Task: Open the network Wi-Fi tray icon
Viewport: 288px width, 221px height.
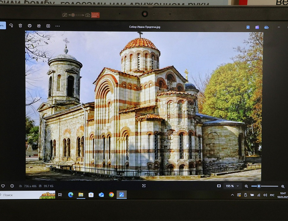Action: point(258,195)
